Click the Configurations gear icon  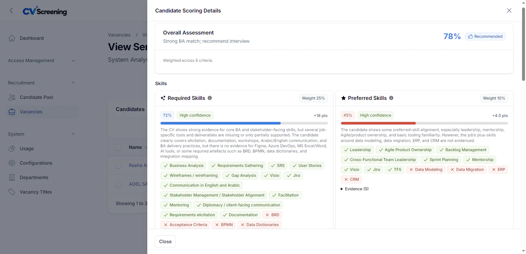[12, 163]
